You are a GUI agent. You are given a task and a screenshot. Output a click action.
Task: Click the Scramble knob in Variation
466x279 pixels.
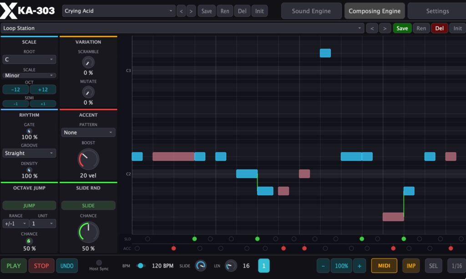click(x=88, y=63)
